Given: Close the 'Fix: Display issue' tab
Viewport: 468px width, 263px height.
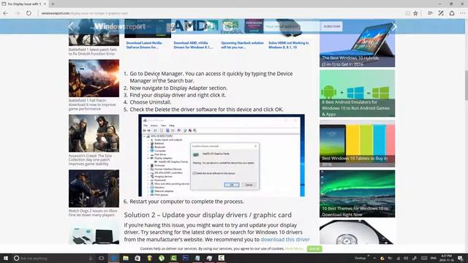Looking at the screenshot, I should pyautogui.click(x=45, y=4).
